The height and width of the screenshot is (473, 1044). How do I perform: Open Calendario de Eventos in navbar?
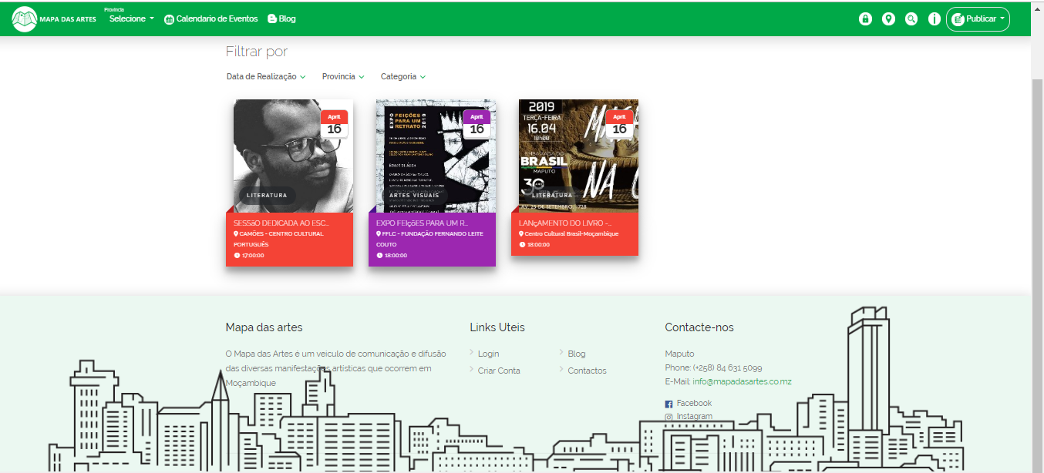click(x=217, y=18)
